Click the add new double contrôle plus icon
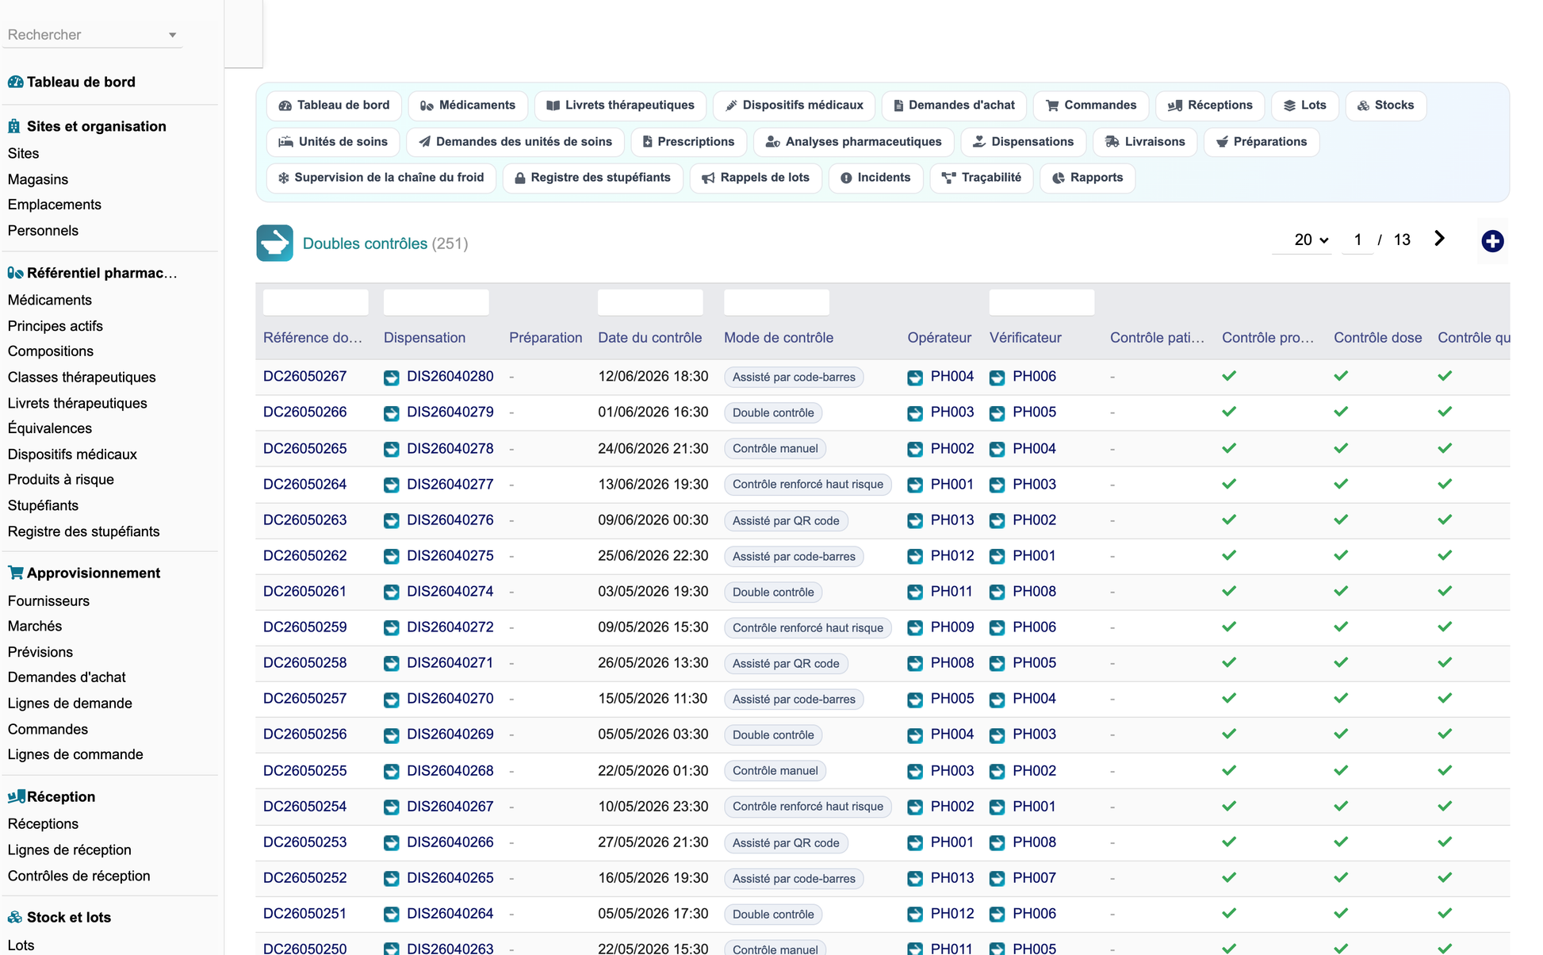 pos(1492,241)
